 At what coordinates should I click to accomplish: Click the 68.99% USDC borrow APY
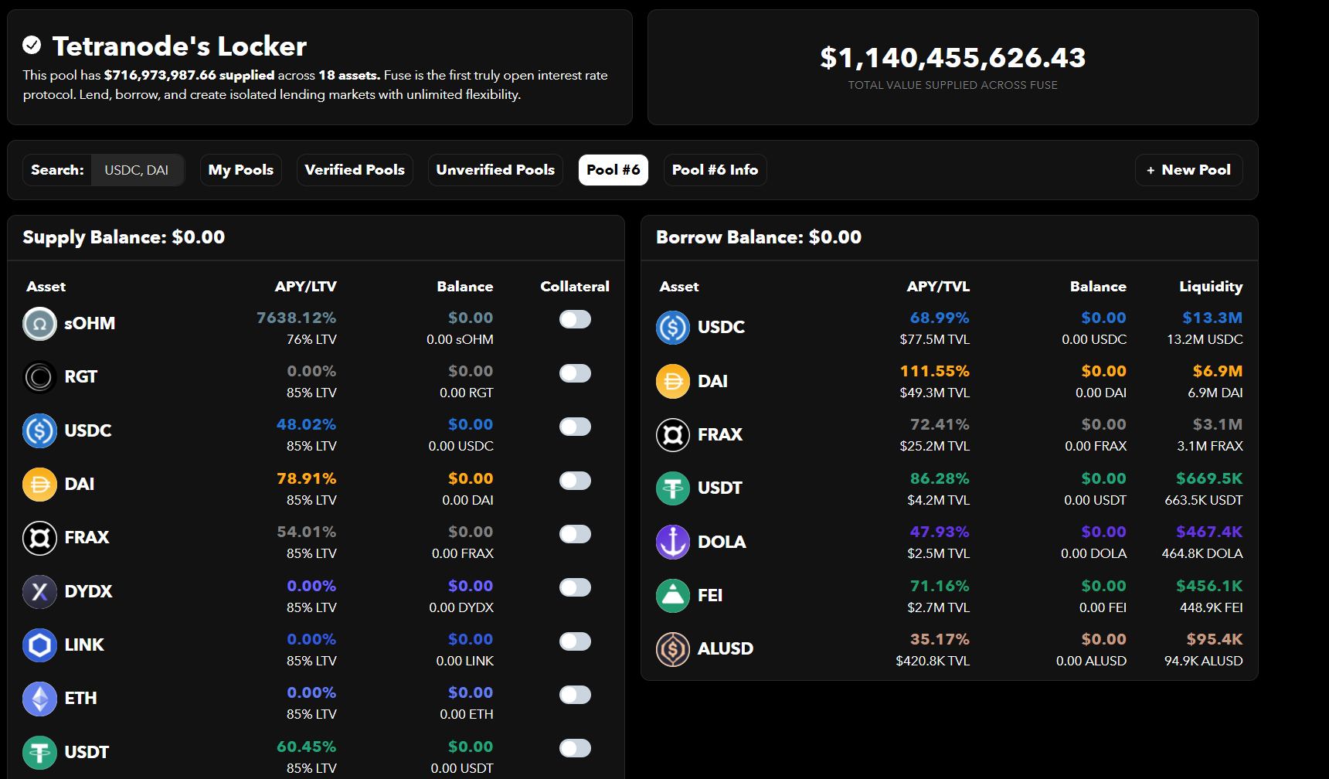(940, 318)
